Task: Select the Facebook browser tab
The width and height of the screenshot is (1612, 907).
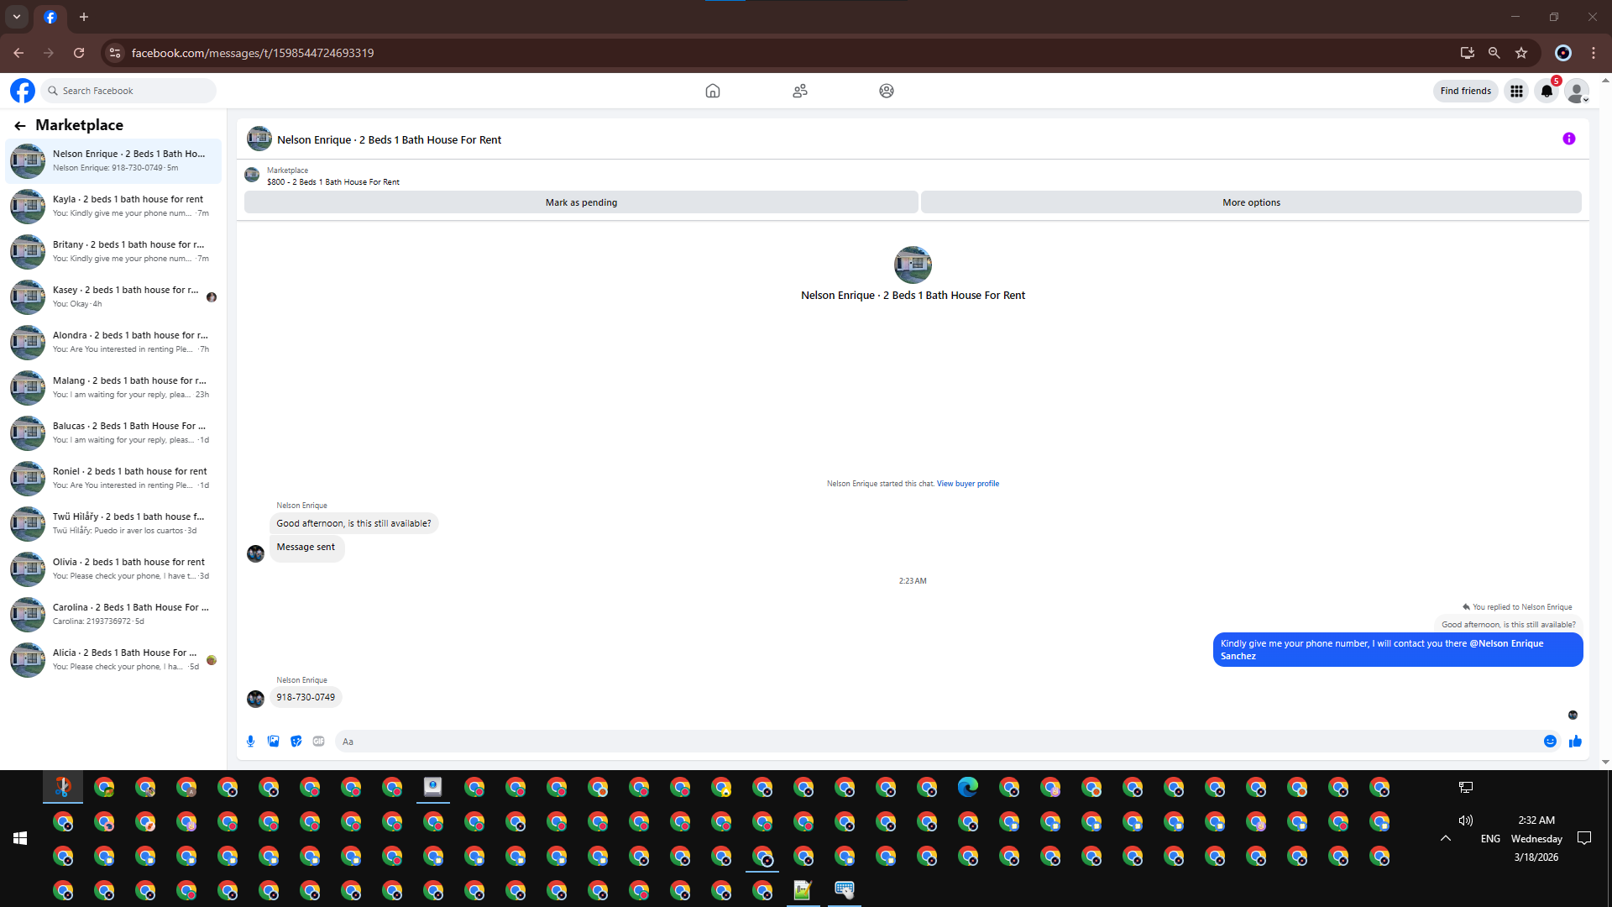Action: 50,17
